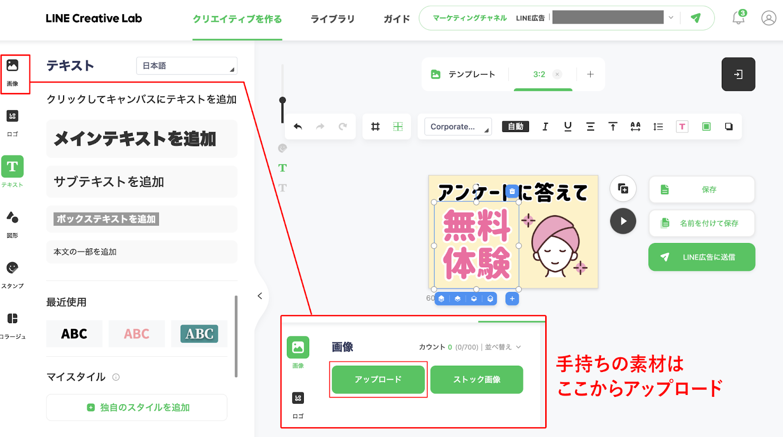Image resolution: width=783 pixels, height=437 pixels.
Task: Expand the 日本語 language dropdown
Action: click(186, 66)
